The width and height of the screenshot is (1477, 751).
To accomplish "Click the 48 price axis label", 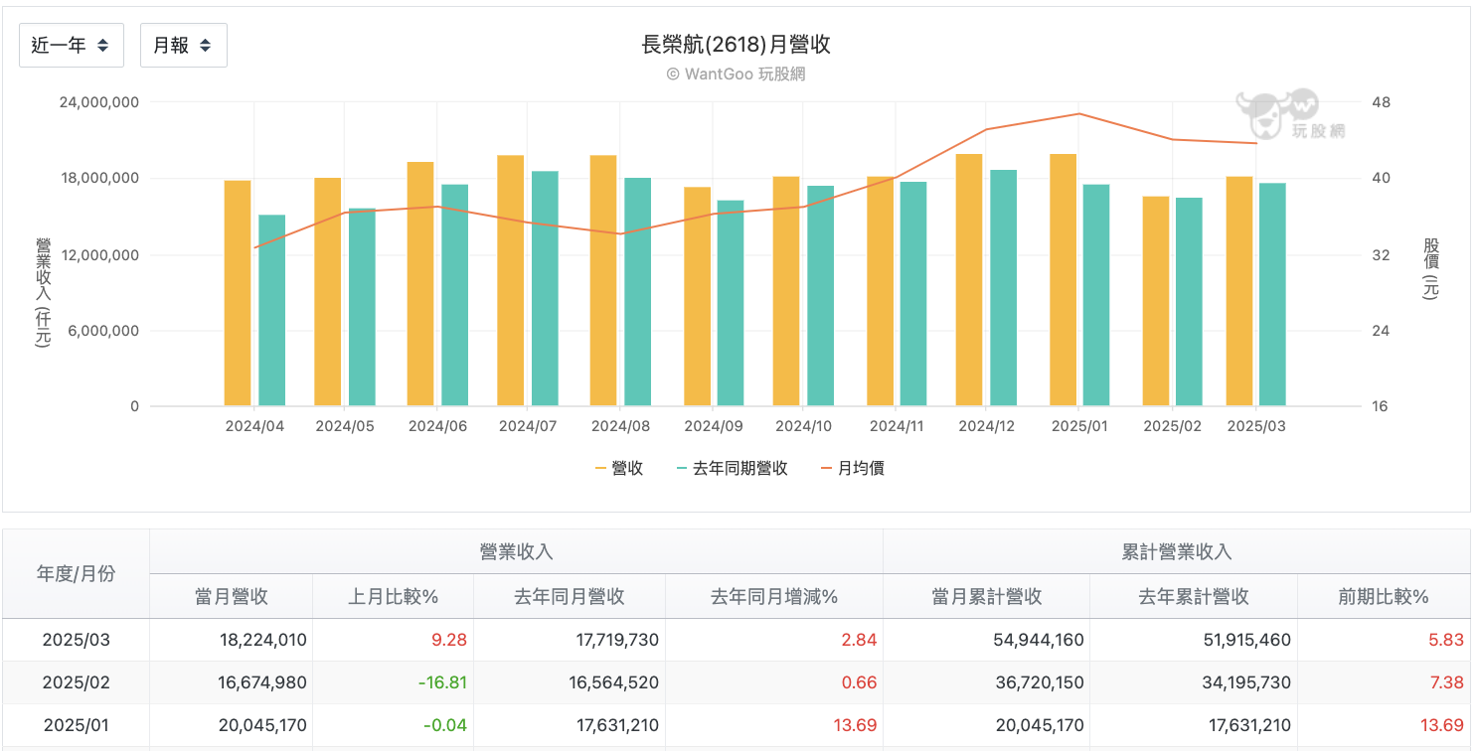I will pyautogui.click(x=1381, y=102).
